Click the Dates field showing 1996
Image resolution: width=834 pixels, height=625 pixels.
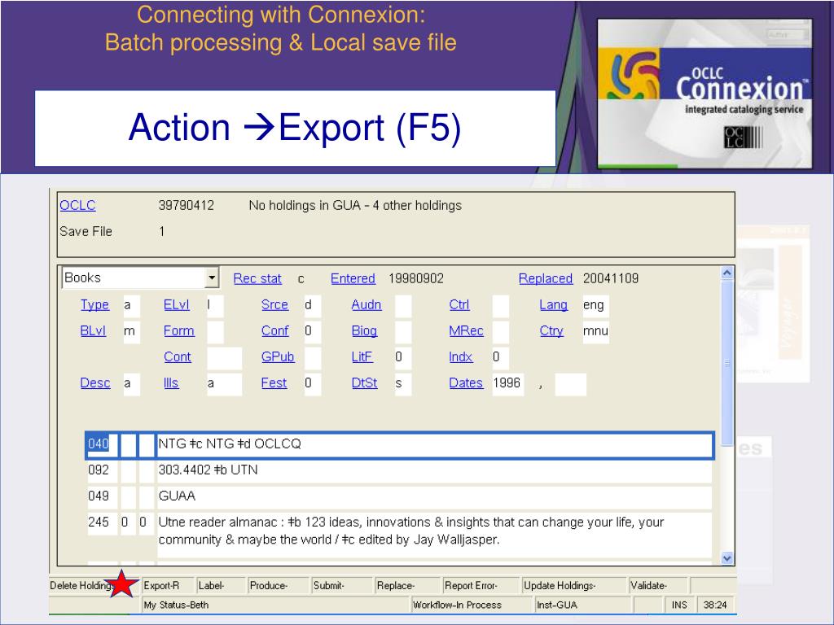[x=507, y=384]
